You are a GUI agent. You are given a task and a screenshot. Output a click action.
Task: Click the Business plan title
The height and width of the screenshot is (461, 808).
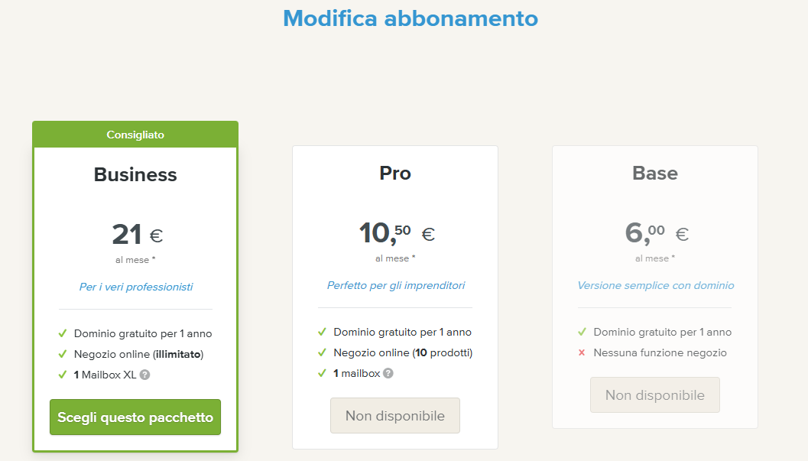[x=135, y=174]
